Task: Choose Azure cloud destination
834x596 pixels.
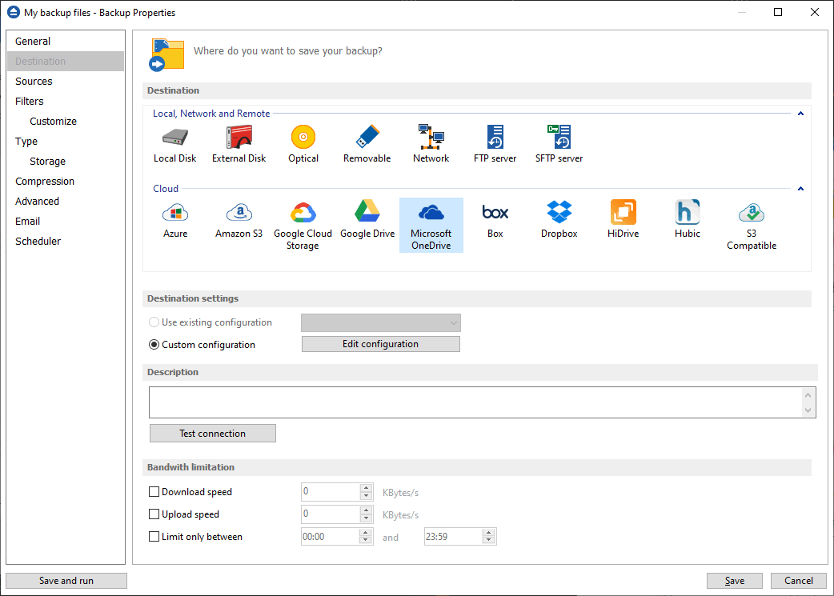Action: (175, 220)
